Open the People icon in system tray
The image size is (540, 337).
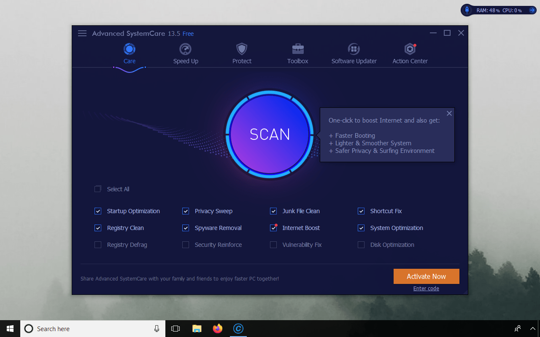tap(518, 329)
